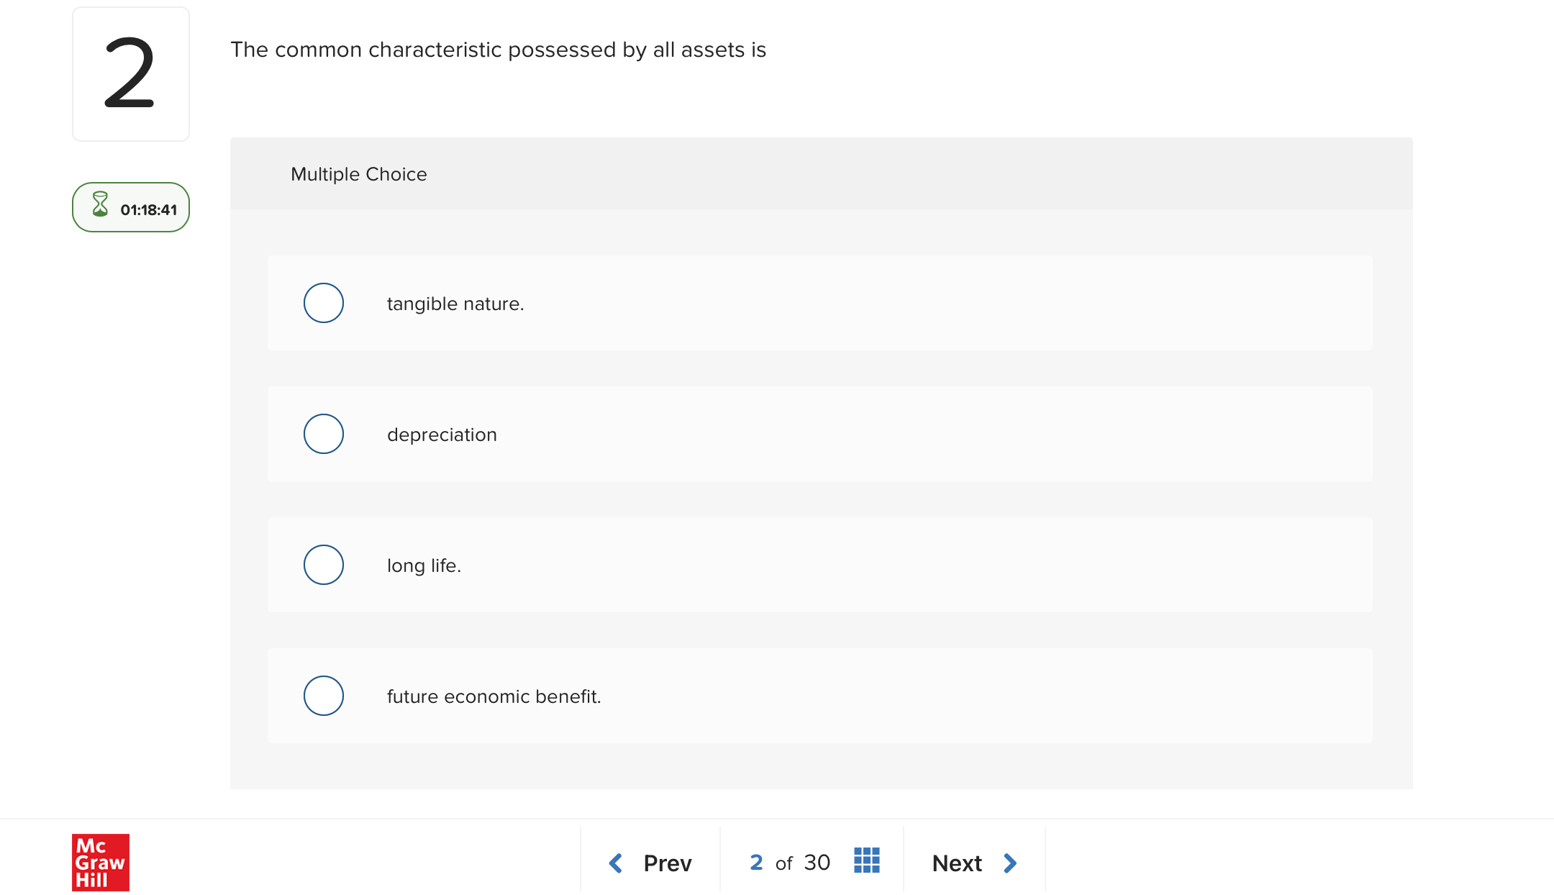The width and height of the screenshot is (1554, 895).
Task: Pick the 'long life' radio button
Action: click(x=324, y=565)
